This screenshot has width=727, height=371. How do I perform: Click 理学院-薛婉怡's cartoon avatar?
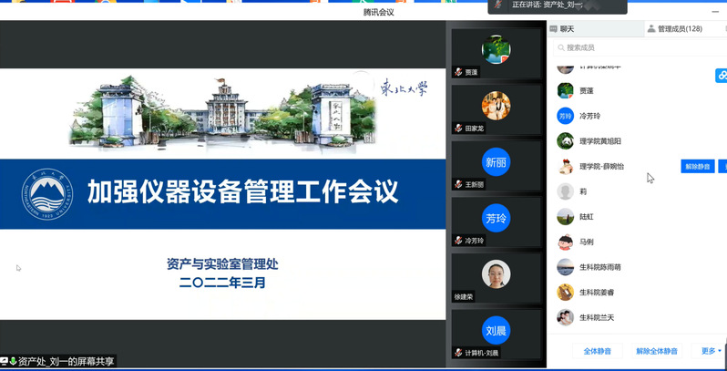(x=565, y=166)
